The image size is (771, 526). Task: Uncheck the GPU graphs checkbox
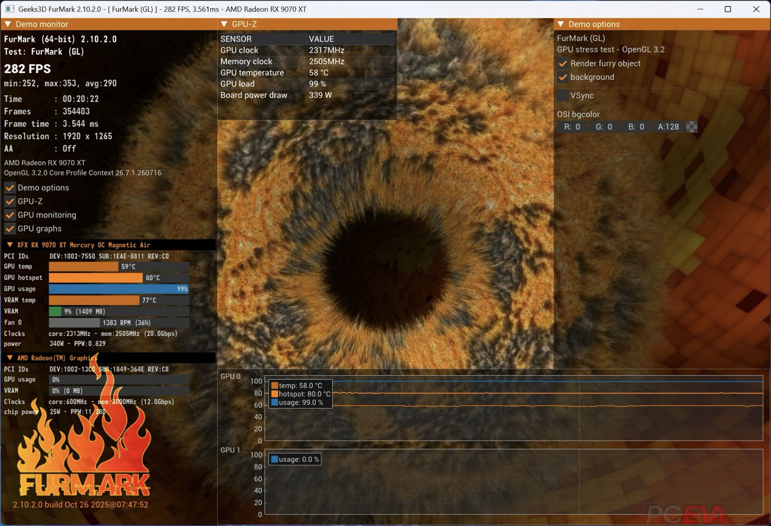pos(10,228)
